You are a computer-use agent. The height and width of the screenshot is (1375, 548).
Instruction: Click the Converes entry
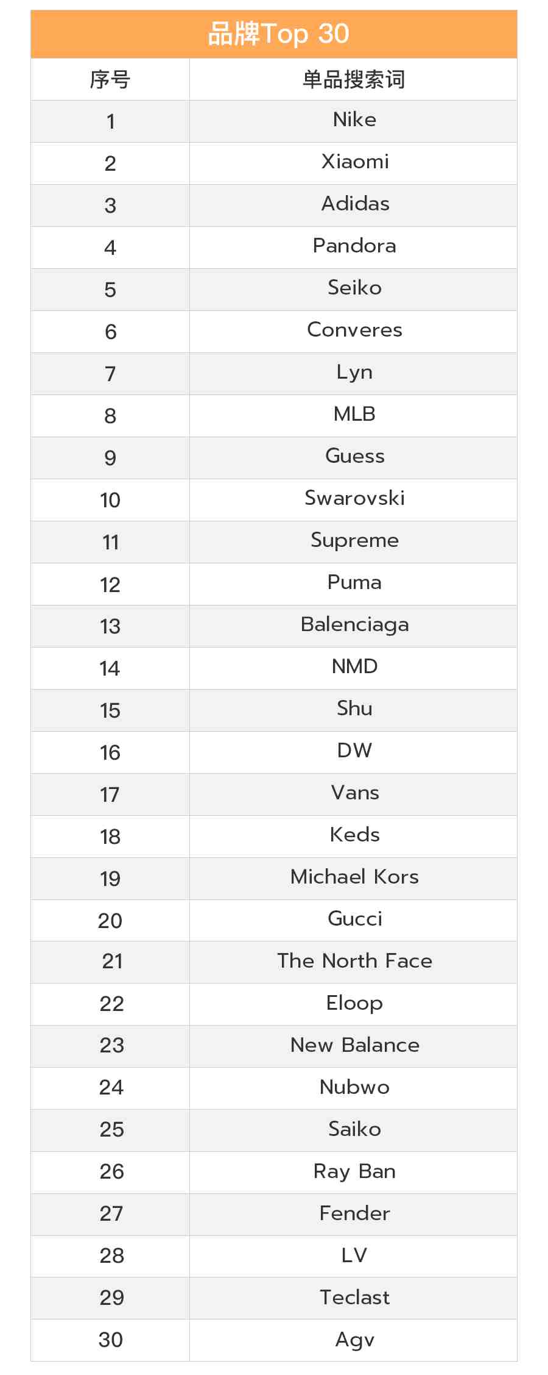[354, 330]
